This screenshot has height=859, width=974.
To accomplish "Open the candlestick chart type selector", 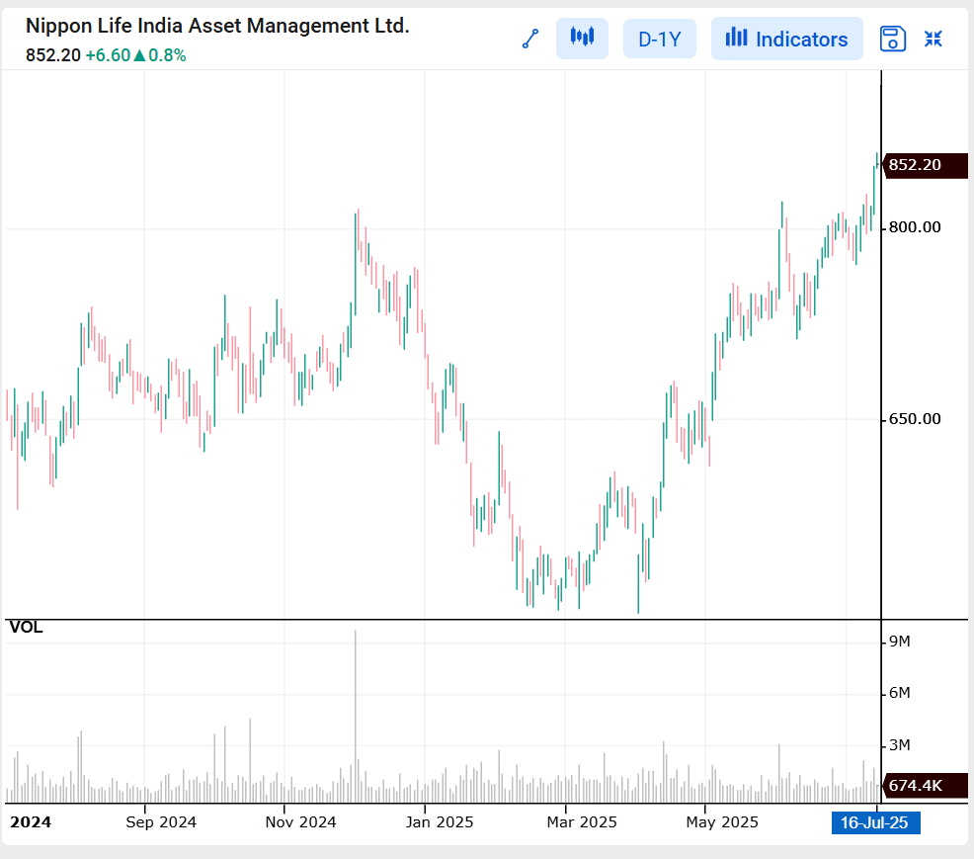I will pyautogui.click(x=582, y=39).
